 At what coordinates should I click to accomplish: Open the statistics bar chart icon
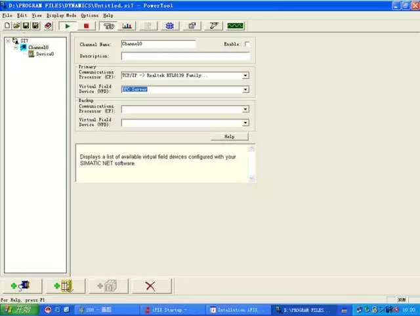click(x=127, y=26)
